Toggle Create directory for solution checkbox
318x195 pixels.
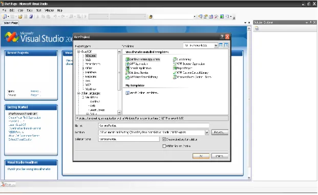[164, 139]
